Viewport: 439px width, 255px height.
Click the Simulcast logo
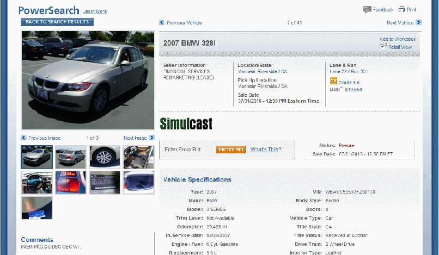point(186,123)
